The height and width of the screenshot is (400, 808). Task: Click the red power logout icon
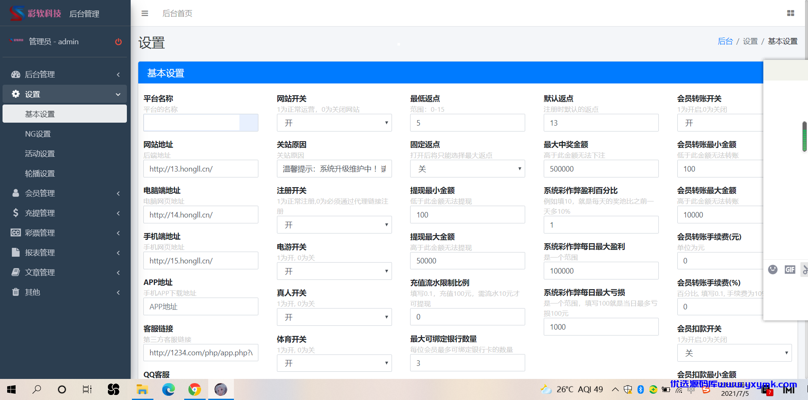coord(118,42)
